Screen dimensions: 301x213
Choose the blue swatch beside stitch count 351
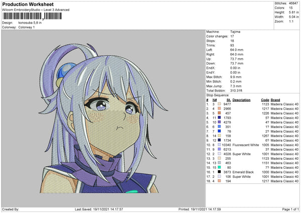tap(219, 127)
